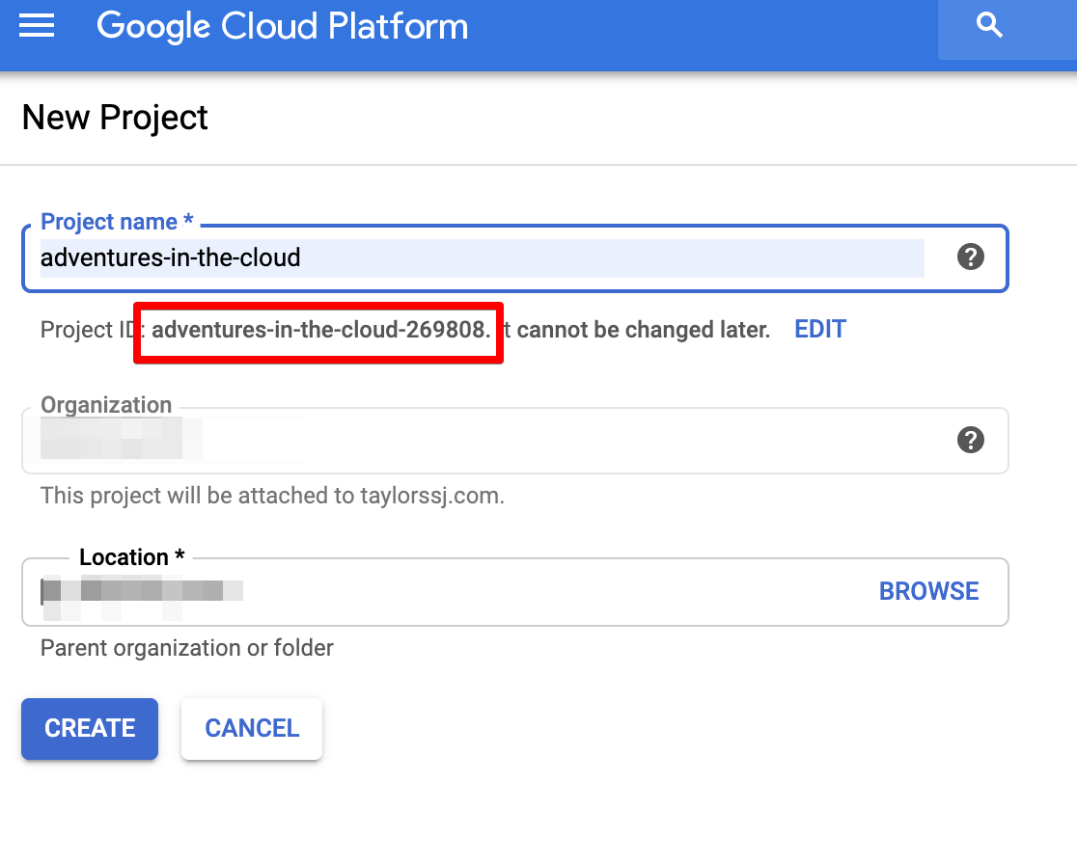Click the "Location *" field label
This screenshot has height=864, width=1077.
(131, 557)
